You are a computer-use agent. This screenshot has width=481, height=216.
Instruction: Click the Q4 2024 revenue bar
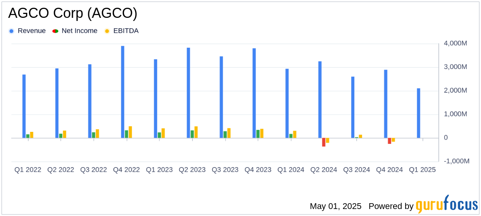pos(386,104)
